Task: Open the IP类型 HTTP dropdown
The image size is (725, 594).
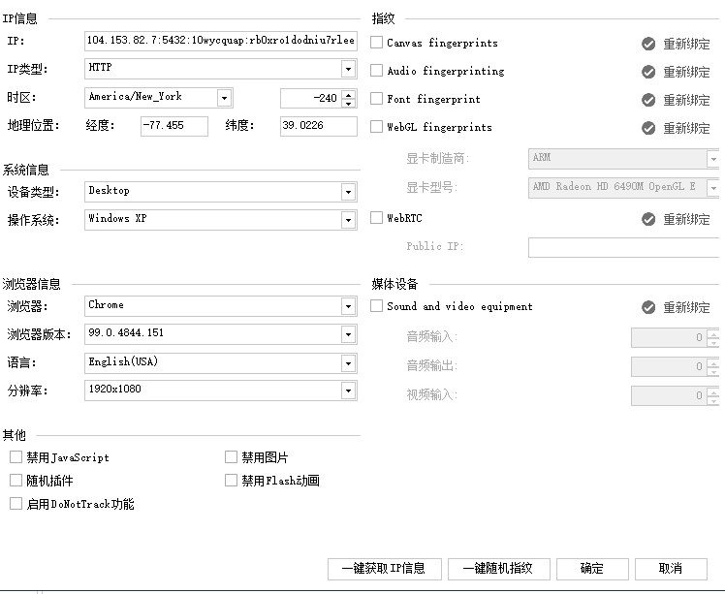Action: click(x=348, y=70)
